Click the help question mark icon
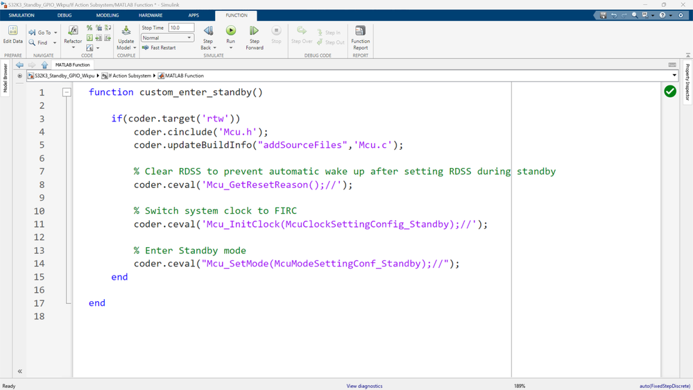The height and width of the screenshot is (390, 693). click(662, 15)
